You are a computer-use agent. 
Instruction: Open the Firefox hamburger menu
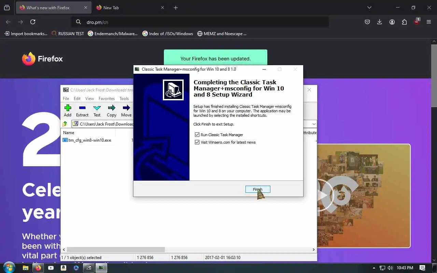pyautogui.click(x=429, y=22)
